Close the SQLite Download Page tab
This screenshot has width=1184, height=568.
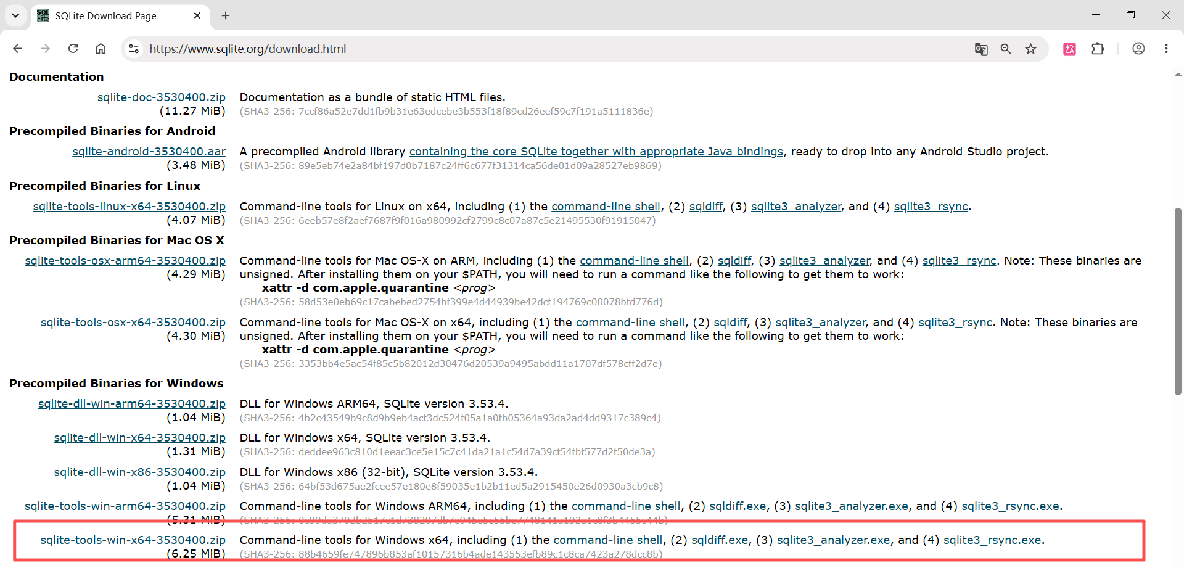(x=197, y=15)
